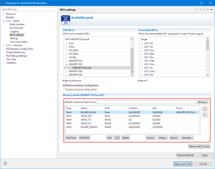Expand the MIMXRT1060 SDK group
Viewport: 215px width, 169px height.
[x=67, y=71]
